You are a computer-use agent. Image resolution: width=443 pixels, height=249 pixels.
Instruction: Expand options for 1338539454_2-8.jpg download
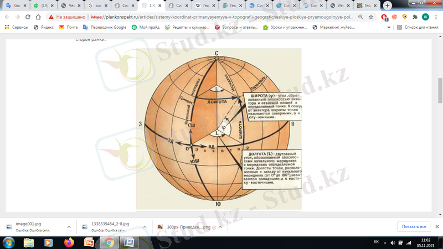146,226
